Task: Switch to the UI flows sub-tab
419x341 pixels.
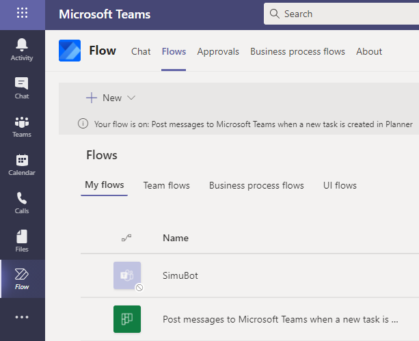Action: click(x=340, y=185)
